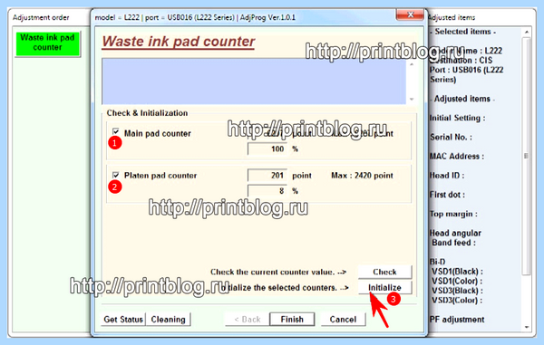The width and height of the screenshot is (544, 345).
Task: Click the Cancel button
Action: pyautogui.click(x=343, y=320)
